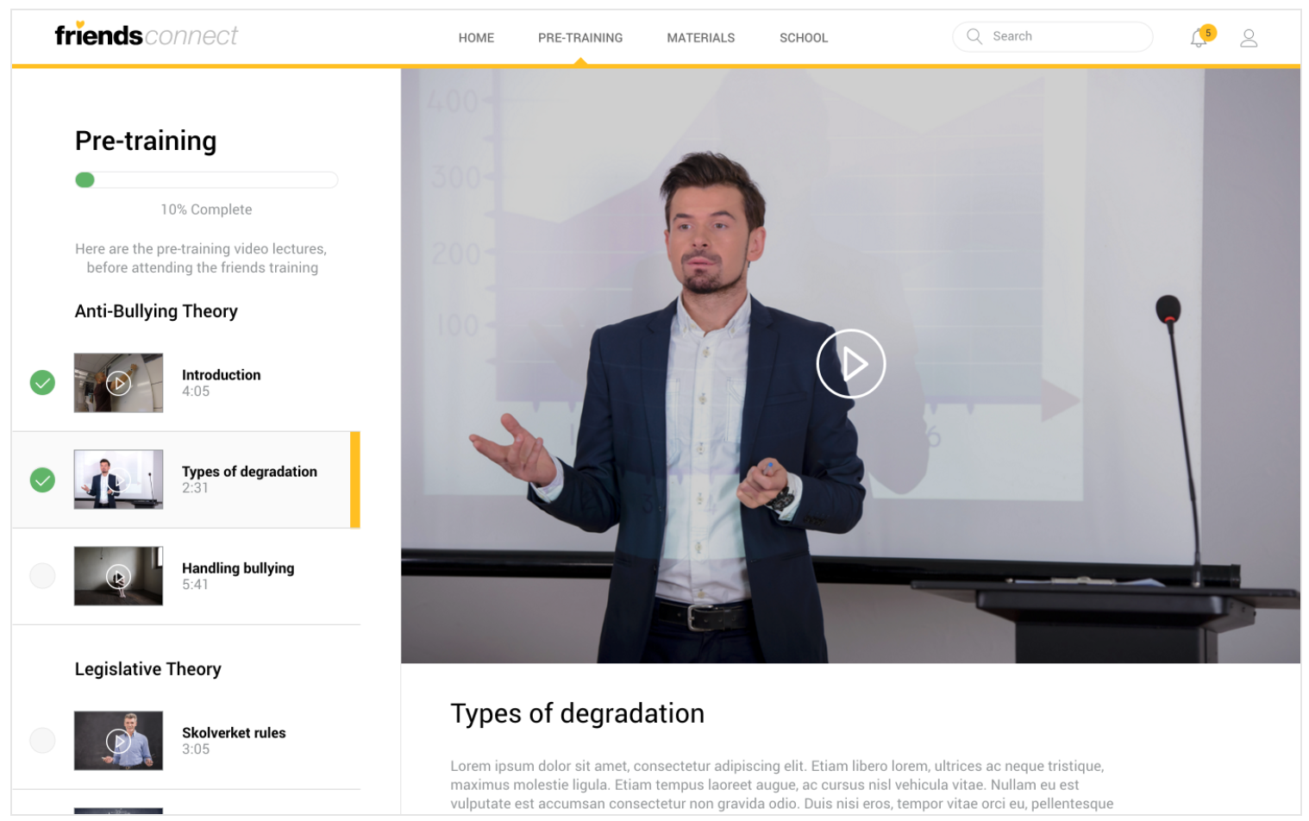Play the Handling bullying video thumbnail

pyautogui.click(x=118, y=575)
